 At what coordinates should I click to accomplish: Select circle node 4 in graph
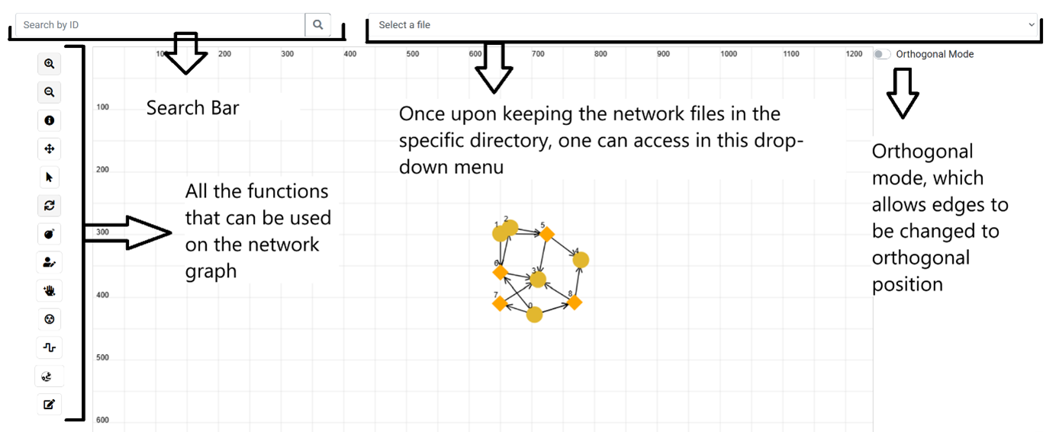(x=581, y=260)
